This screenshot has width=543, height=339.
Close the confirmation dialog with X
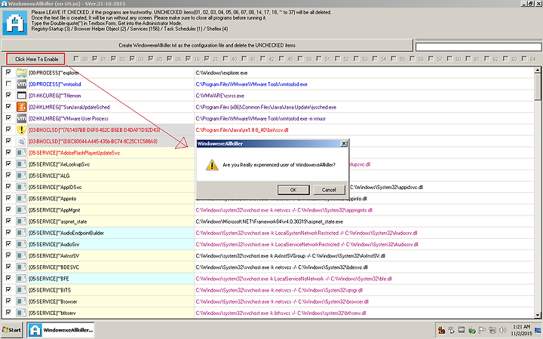(x=344, y=144)
